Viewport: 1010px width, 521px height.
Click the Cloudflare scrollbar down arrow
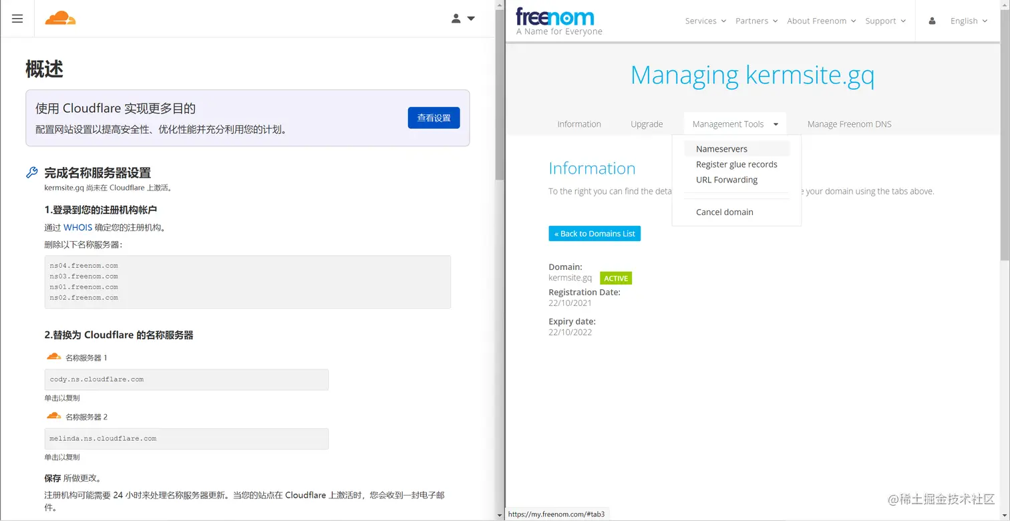[x=500, y=516]
